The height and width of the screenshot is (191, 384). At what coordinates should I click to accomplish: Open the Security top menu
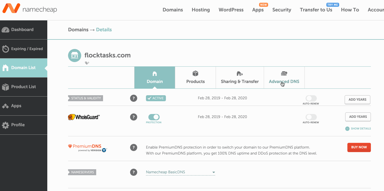pyautogui.click(x=282, y=10)
